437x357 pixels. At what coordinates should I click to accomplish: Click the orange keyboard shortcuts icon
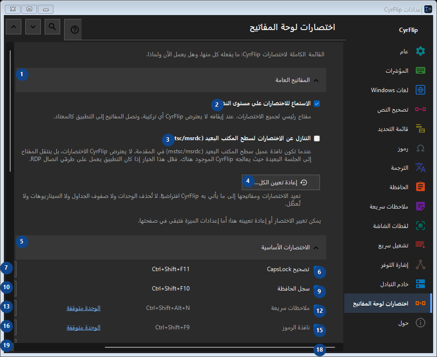pyautogui.click(x=420, y=303)
